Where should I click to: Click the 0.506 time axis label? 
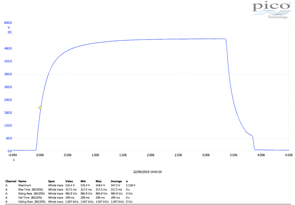pyautogui.click(x=68, y=155)
